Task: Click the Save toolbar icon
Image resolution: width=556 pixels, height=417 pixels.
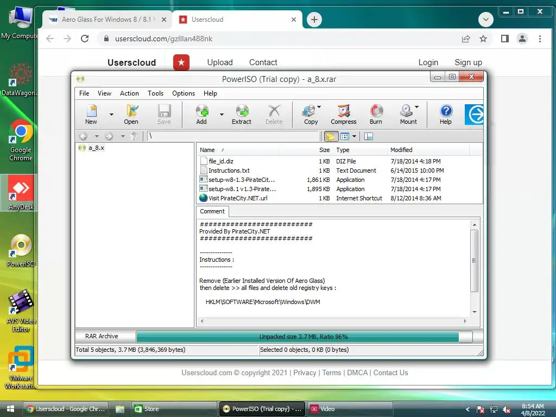Action: (164, 115)
